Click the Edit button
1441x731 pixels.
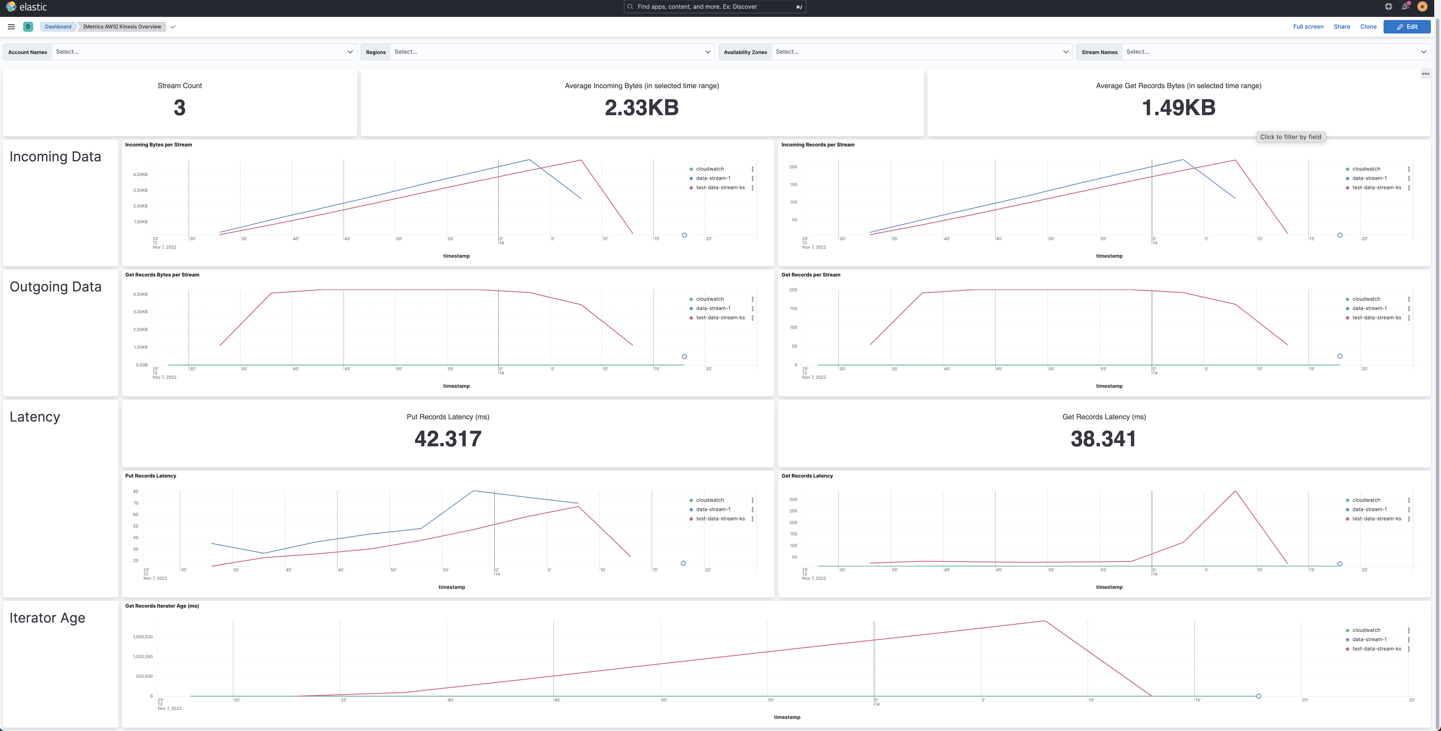tap(1406, 27)
